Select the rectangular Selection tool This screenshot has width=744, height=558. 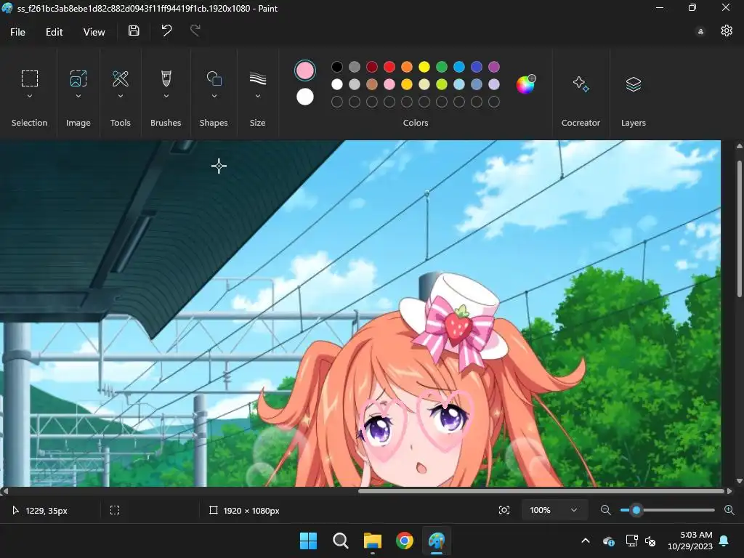click(29, 78)
